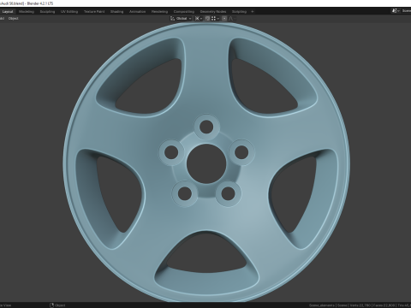The image size is (411, 308).
Task: Switch to the Shading workspace
Action: tap(117, 12)
